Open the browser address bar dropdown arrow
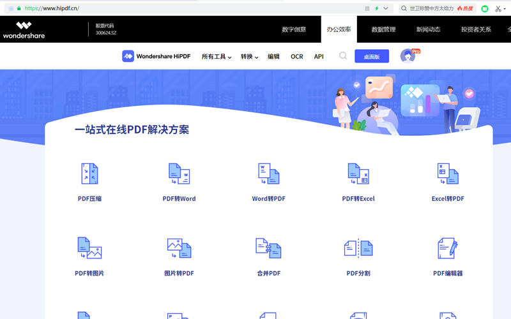The height and width of the screenshot is (319, 511). click(x=386, y=8)
